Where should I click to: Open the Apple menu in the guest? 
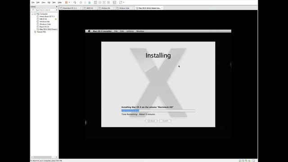point(89,31)
